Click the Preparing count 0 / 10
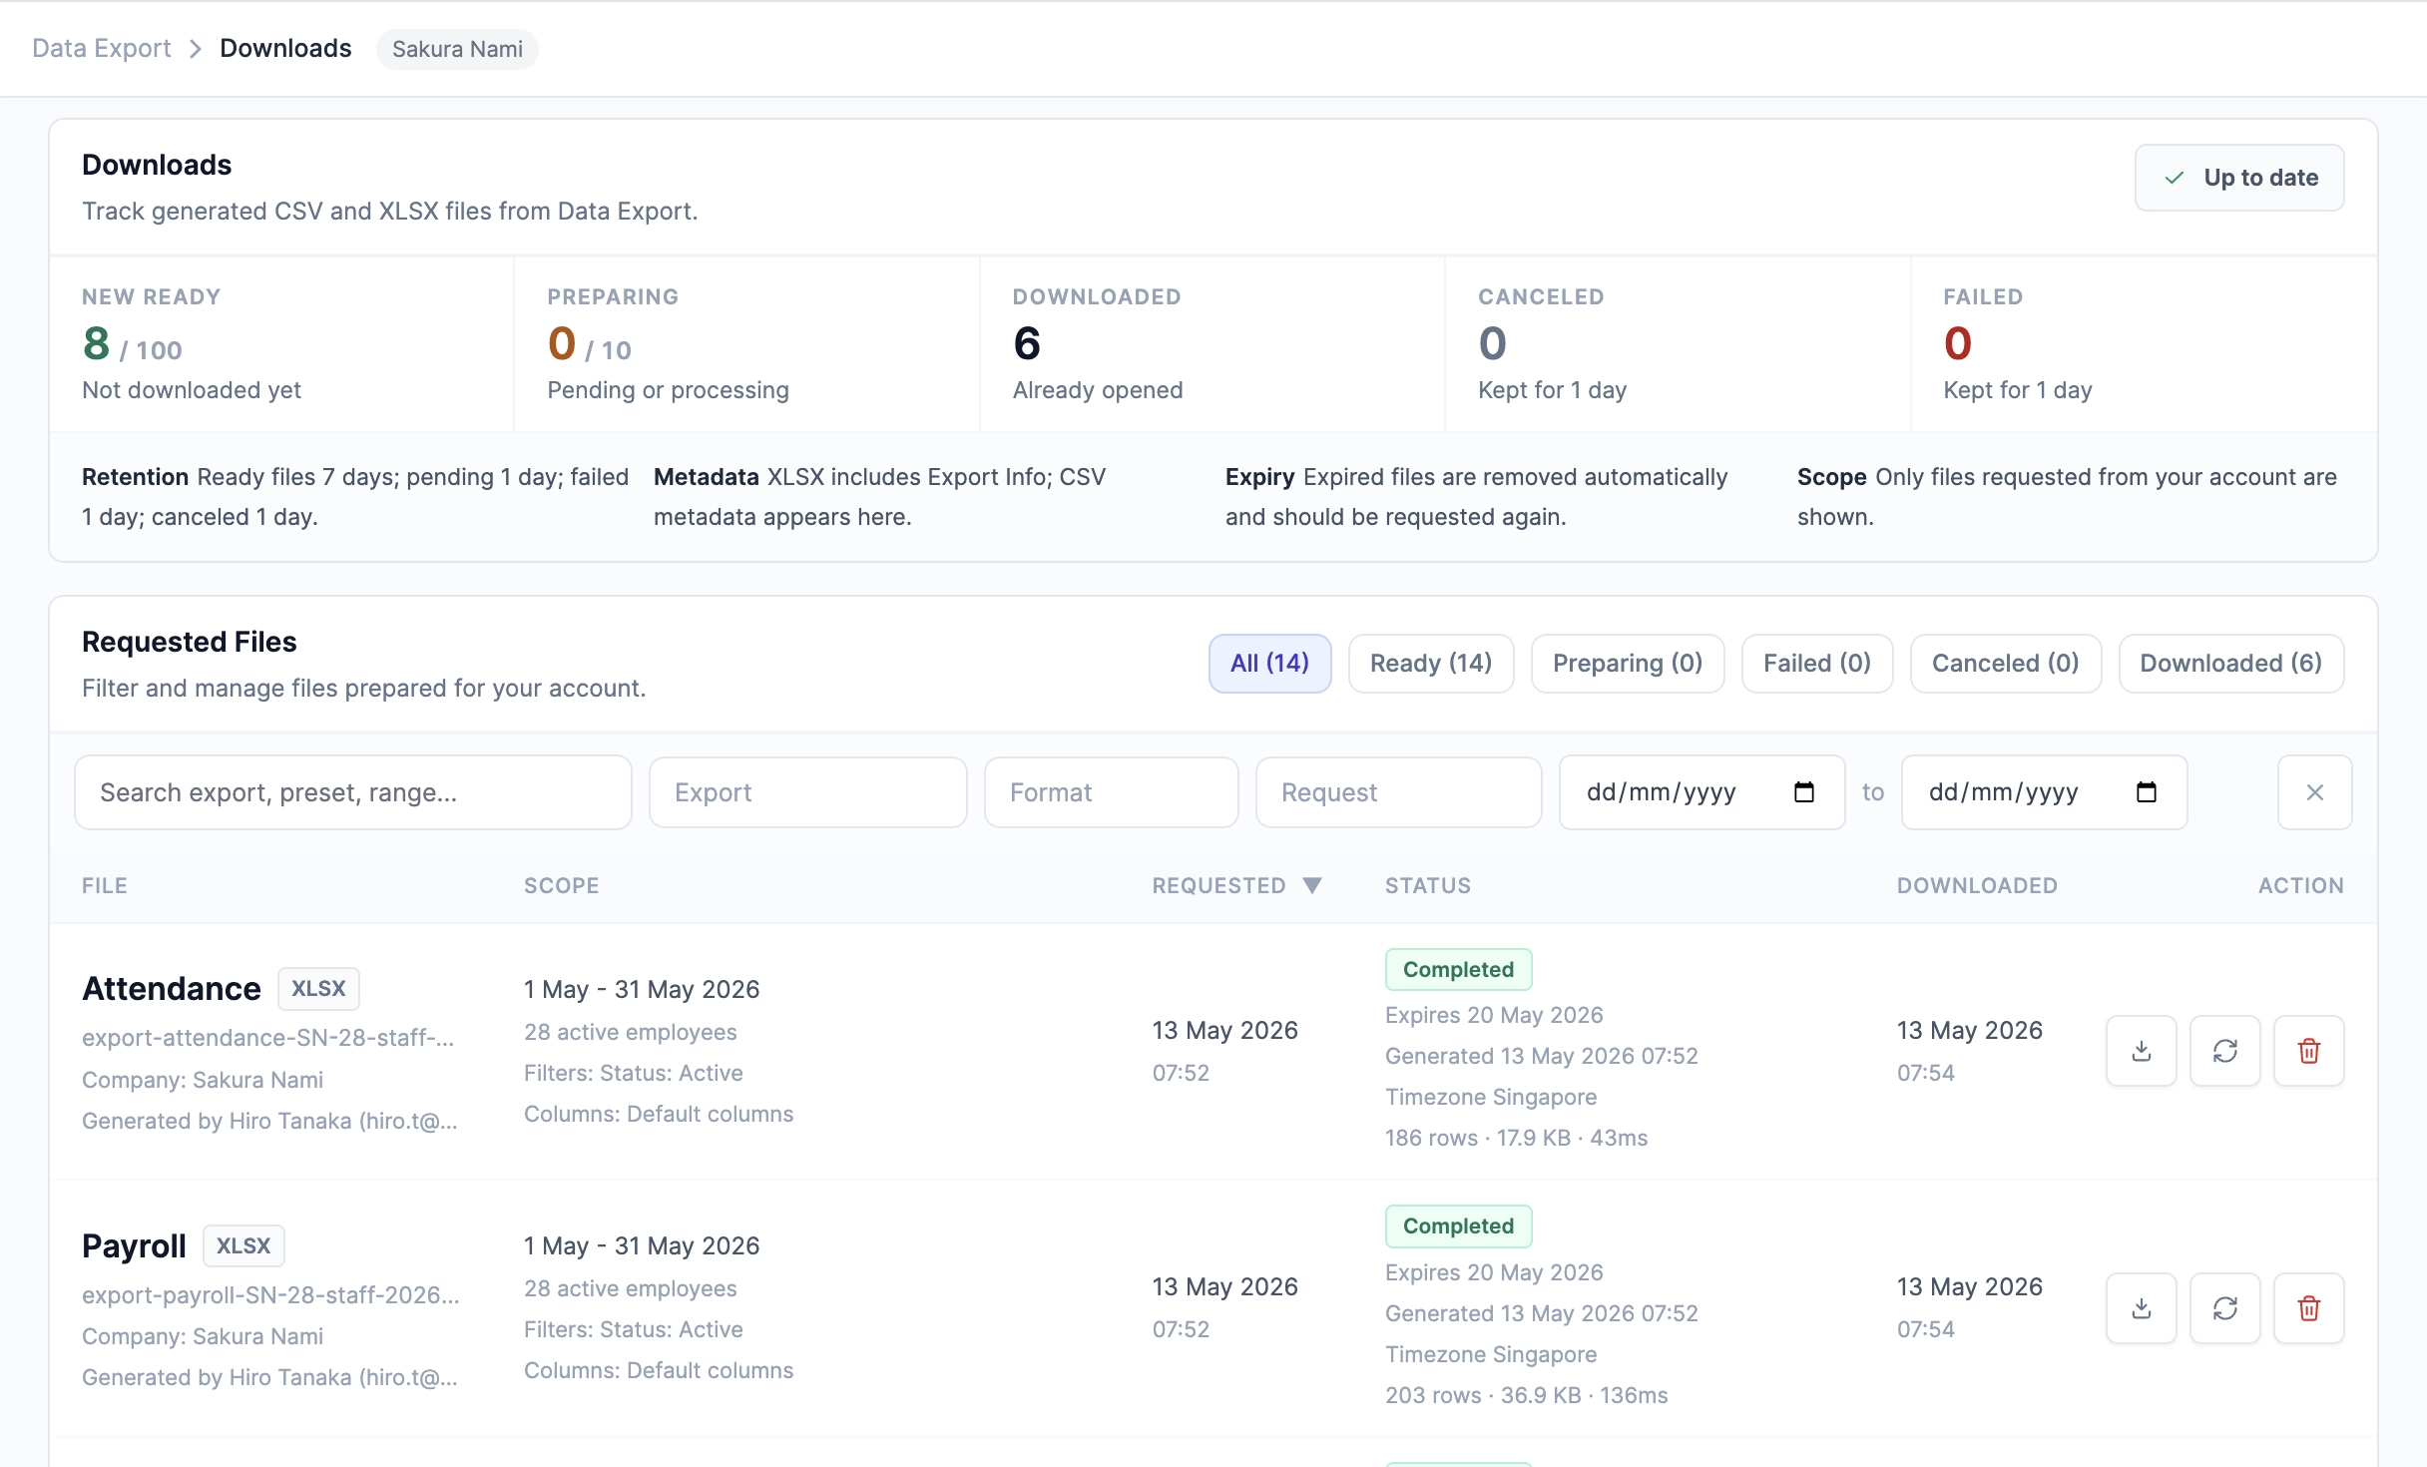 (x=589, y=344)
